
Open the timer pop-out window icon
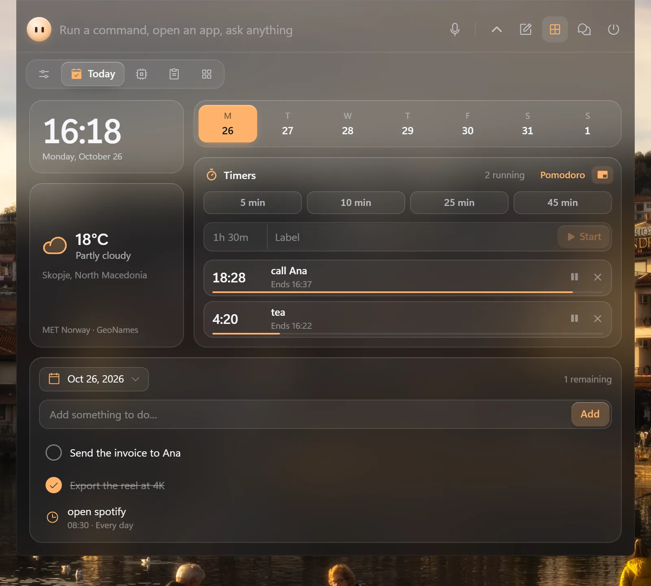pos(603,175)
